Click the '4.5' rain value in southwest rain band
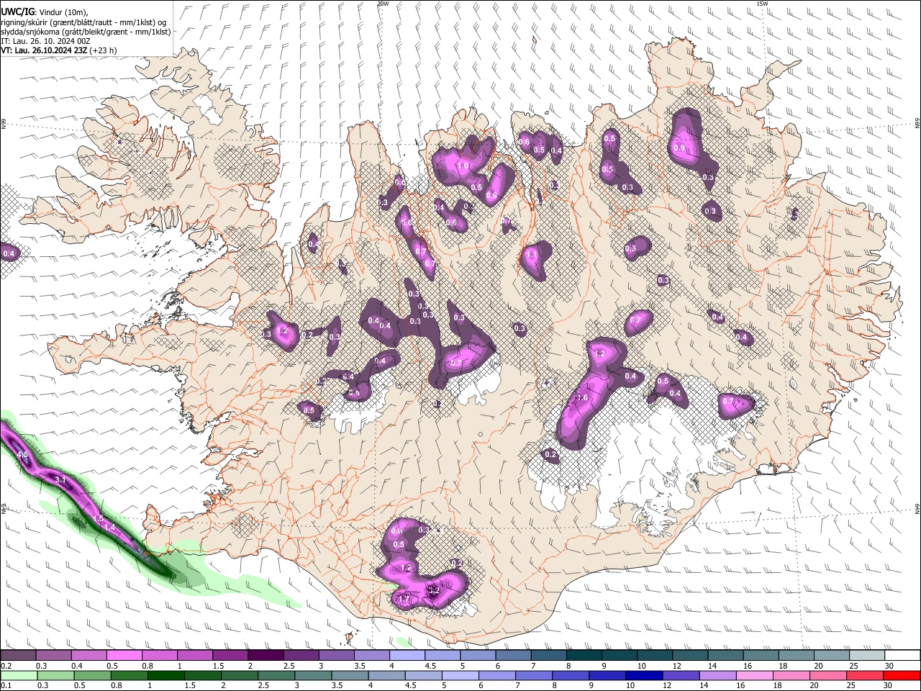The height and width of the screenshot is (691, 921). click(x=22, y=455)
